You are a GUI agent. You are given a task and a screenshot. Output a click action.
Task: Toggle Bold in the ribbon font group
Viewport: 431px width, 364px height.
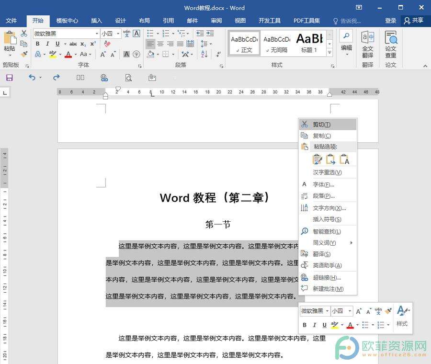click(38, 44)
